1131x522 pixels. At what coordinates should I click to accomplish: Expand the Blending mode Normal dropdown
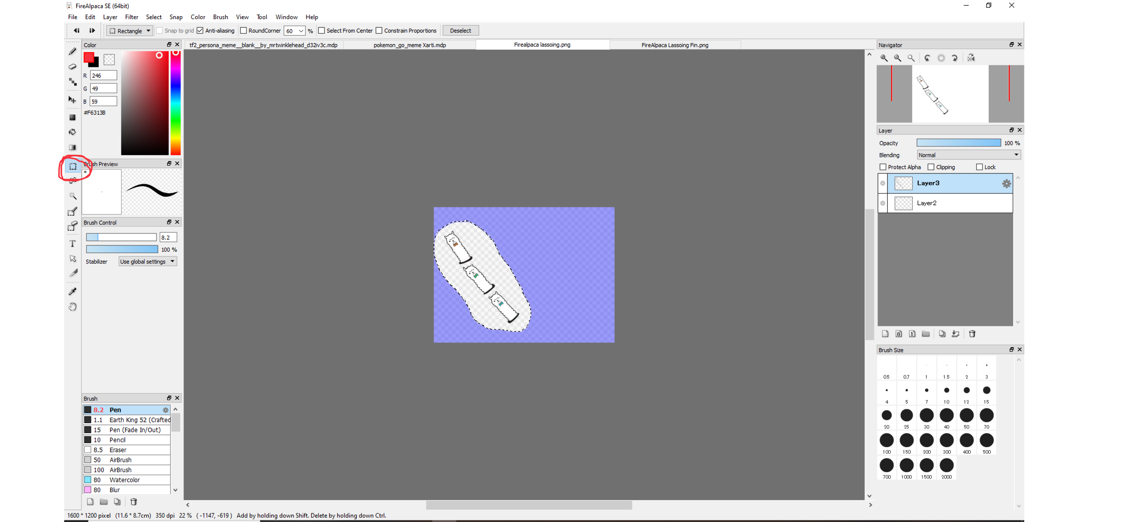click(x=968, y=155)
